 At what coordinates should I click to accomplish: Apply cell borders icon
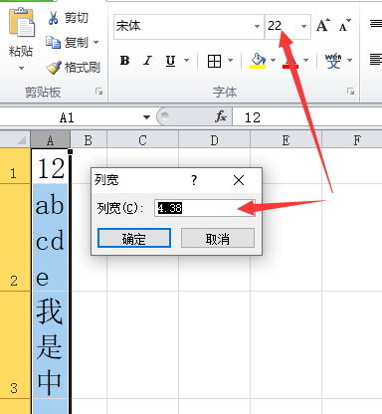pyautogui.click(x=214, y=61)
